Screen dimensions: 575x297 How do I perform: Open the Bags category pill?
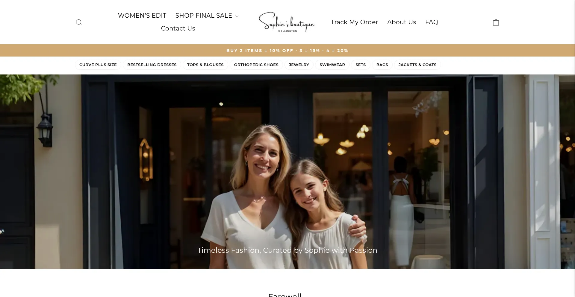[382, 65]
